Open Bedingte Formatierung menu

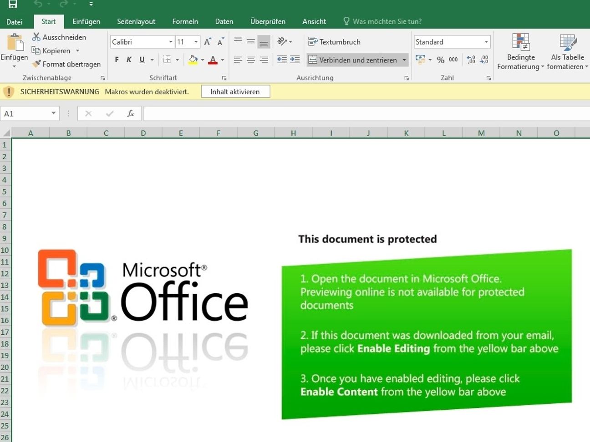coord(521,52)
